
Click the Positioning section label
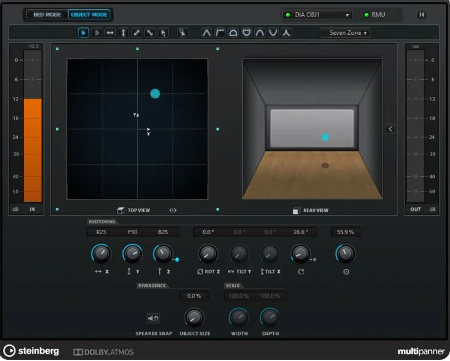click(102, 222)
